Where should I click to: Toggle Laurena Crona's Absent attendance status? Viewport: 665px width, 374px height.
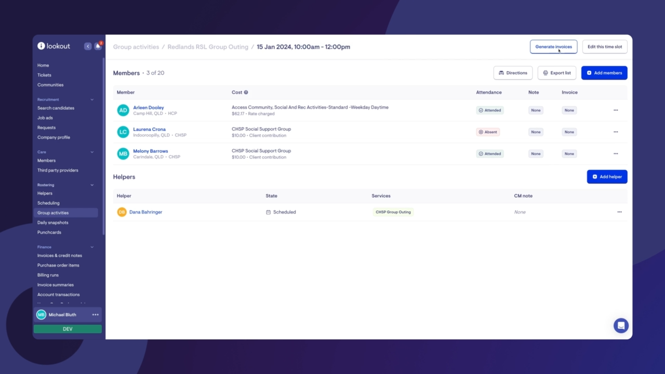(488, 132)
